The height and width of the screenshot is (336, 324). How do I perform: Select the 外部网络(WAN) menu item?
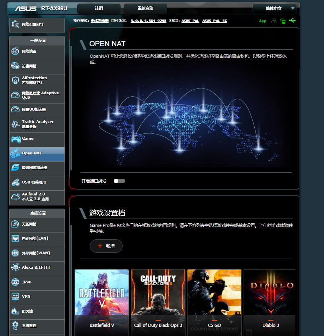pyautogui.click(x=37, y=254)
